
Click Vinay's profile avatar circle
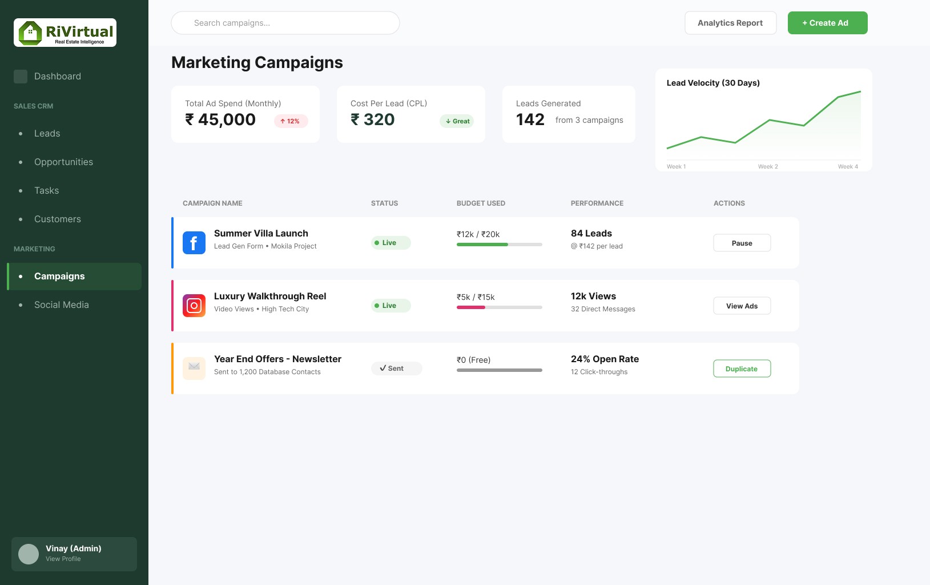tap(29, 554)
